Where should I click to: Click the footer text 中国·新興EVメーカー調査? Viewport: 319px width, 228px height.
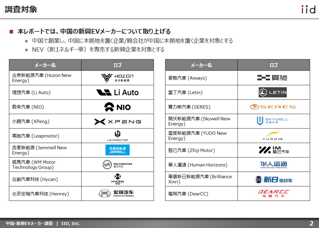point(29,223)
